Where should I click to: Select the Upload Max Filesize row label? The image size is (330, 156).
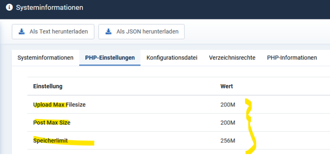pos(59,105)
